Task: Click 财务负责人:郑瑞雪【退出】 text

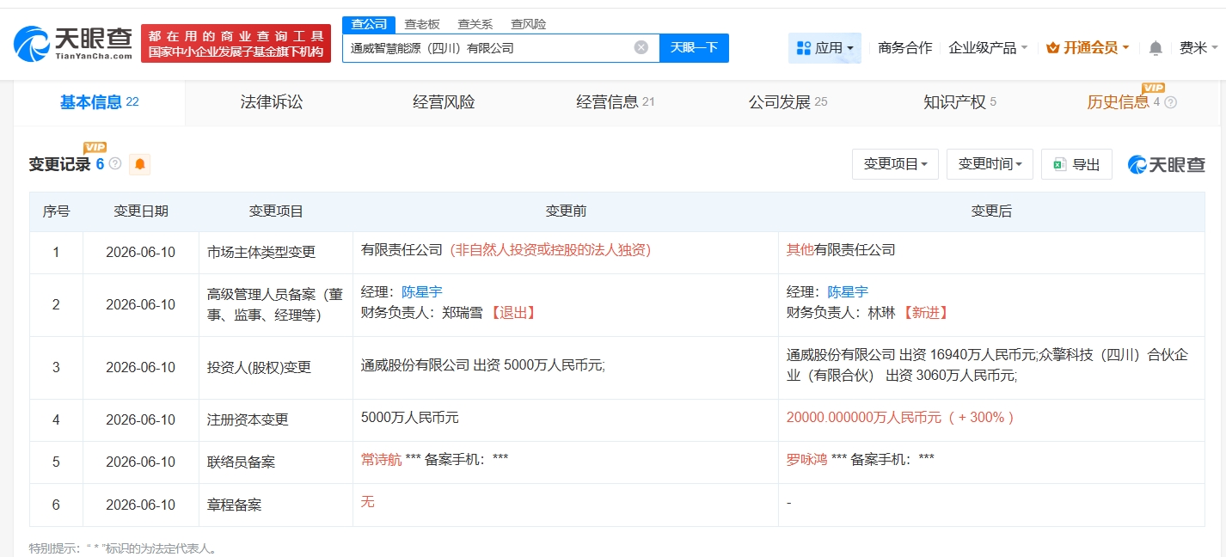Action: tap(449, 313)
